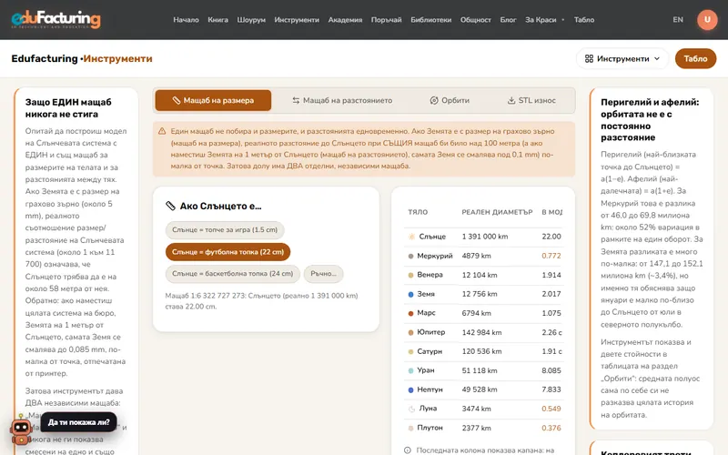The height and width of the screenshot is (455, 728).
Task: Open the user avatar 'U' icon
Action: [707, 19]
